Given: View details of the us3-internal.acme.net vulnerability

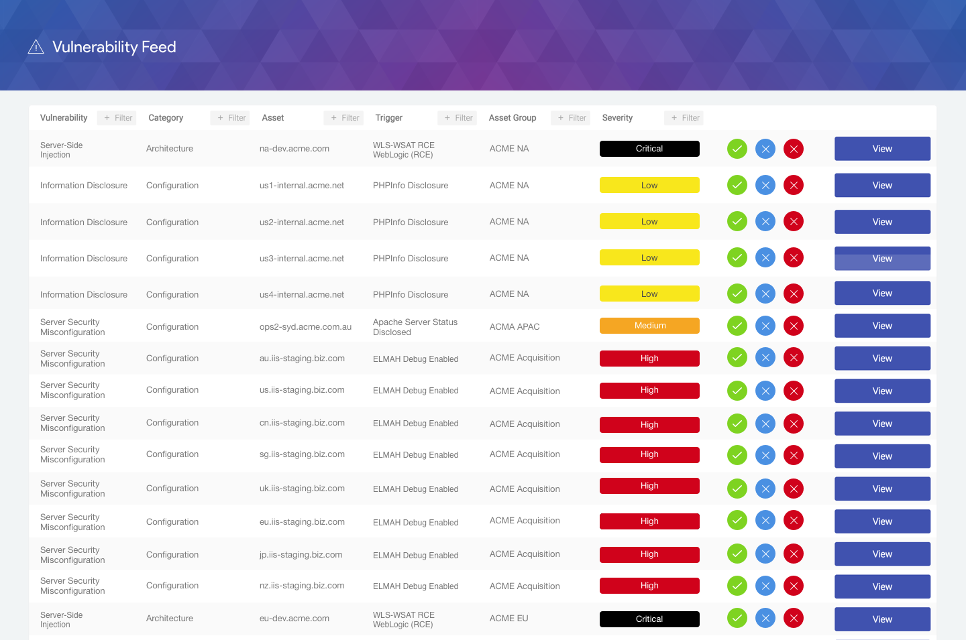Looking at the screenshot, I should click(x=881, y=259).
